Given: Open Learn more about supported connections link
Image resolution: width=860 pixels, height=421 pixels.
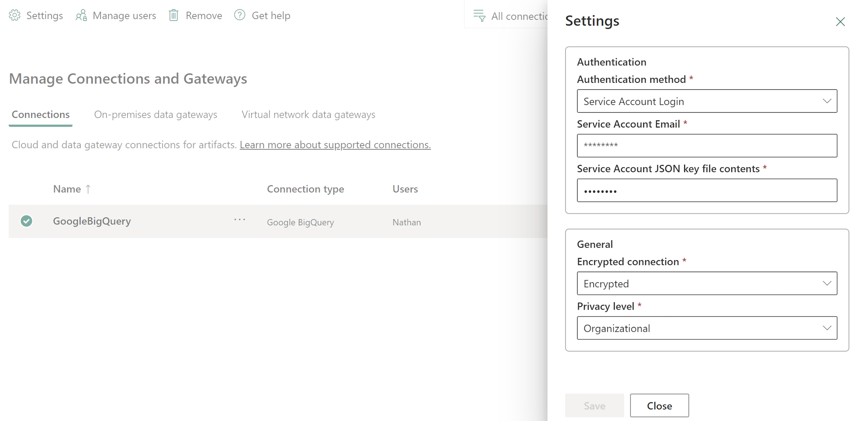Looking at the screenshot, I should pyautogui.click(x=335, y=145).
